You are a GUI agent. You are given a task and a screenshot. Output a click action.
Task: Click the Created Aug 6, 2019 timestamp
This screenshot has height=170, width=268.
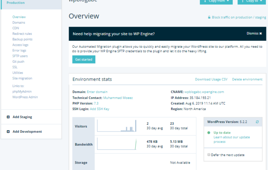(x=198, y=103)
